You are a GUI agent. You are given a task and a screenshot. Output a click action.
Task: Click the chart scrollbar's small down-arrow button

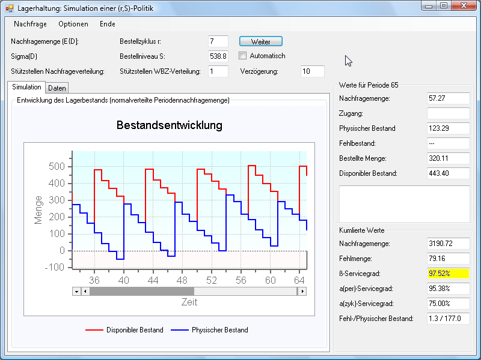click(76, 291)
